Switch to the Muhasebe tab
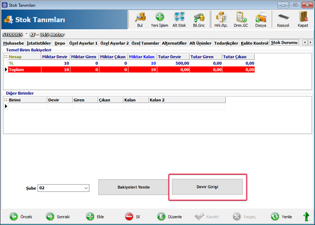Screen dimensions: 315x225 point(13,43)
